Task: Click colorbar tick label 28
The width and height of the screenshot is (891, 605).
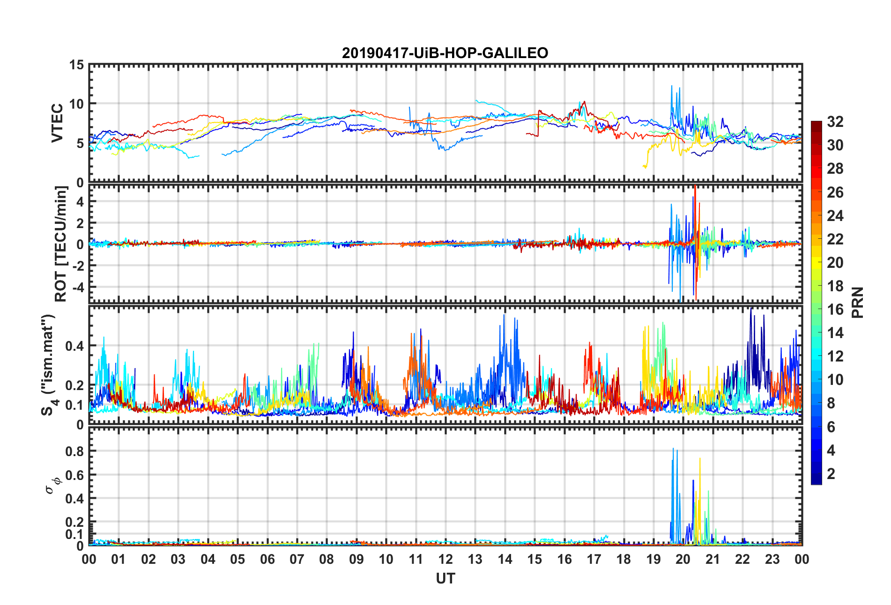Action: (835, 169)
